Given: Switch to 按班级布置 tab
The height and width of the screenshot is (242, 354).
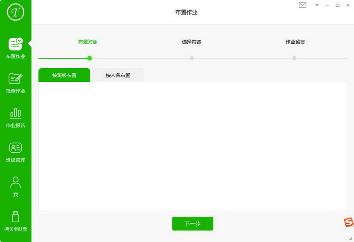Looking at the screenshot, I should (64, 75).
